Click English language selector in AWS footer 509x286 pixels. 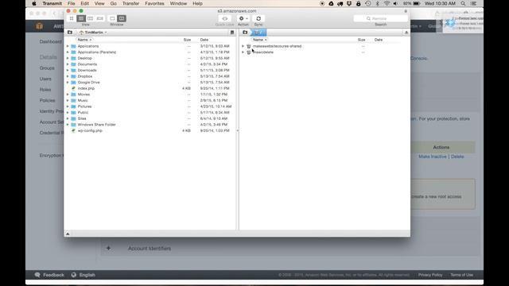(84, 275)
